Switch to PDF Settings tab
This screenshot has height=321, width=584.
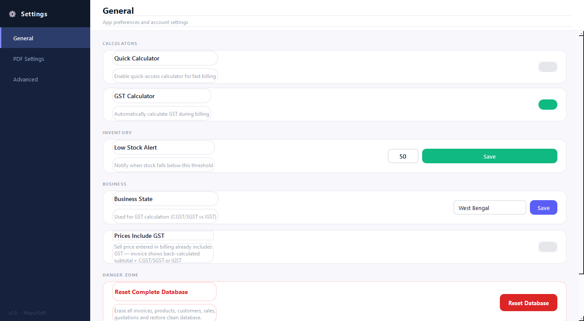coord(45,59)
